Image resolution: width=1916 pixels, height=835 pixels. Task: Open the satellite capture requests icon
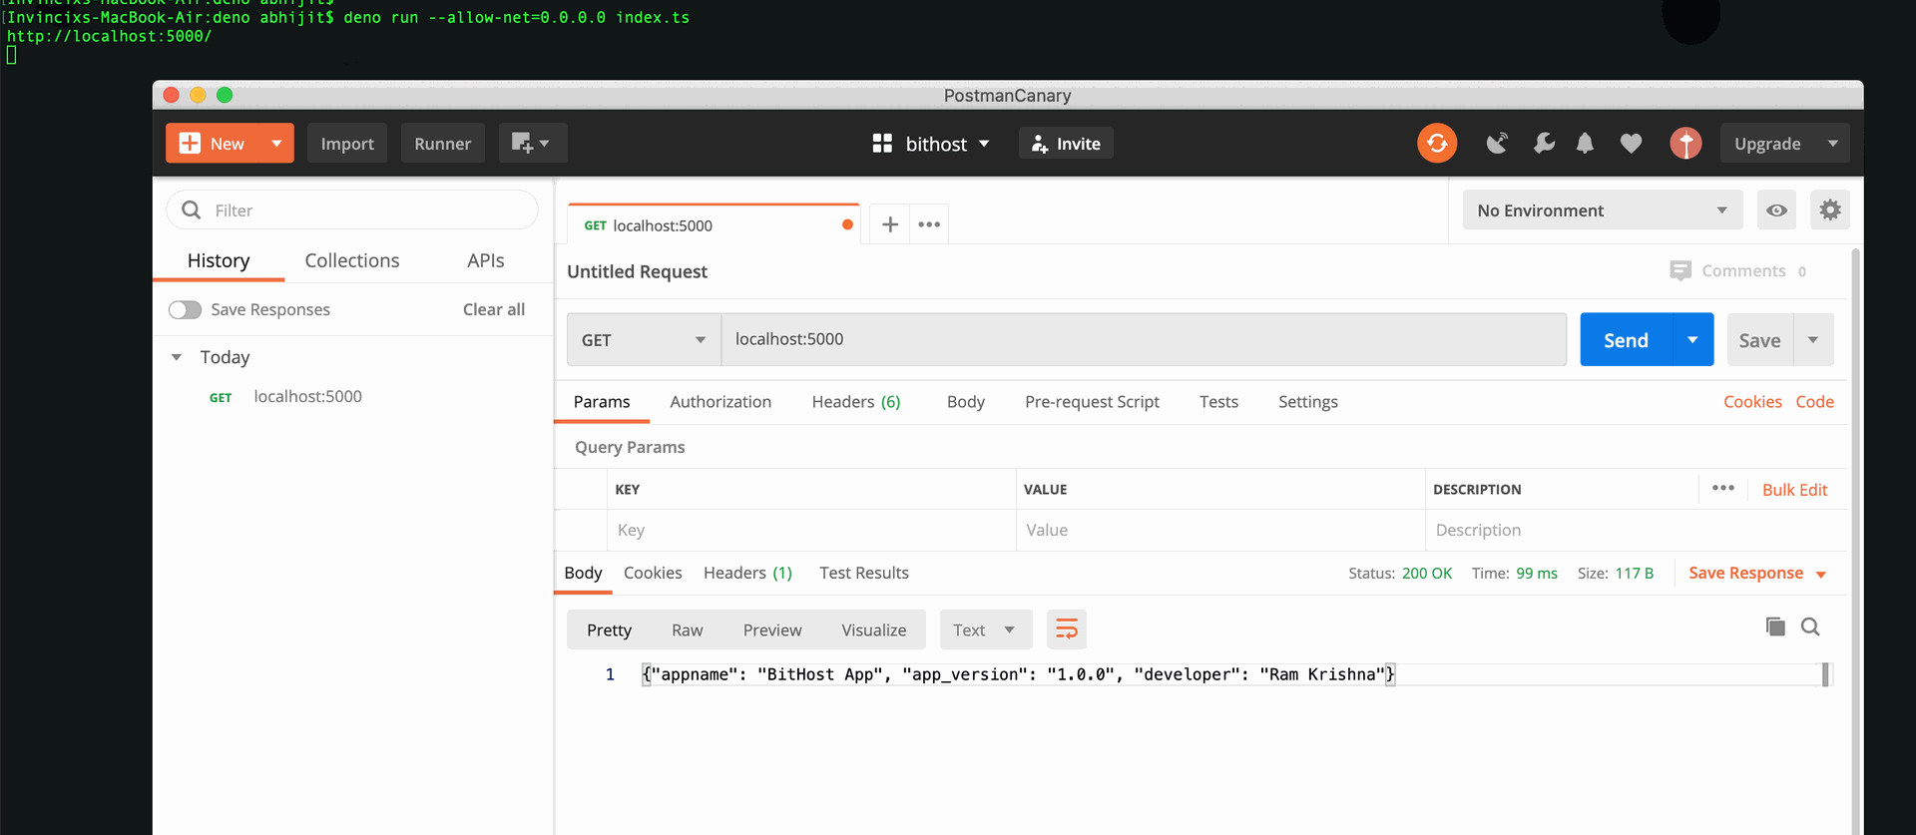point(1497,144)
